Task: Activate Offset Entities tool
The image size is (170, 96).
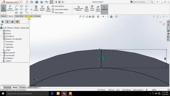Action: pyautogui.click(x=48, y=9)
